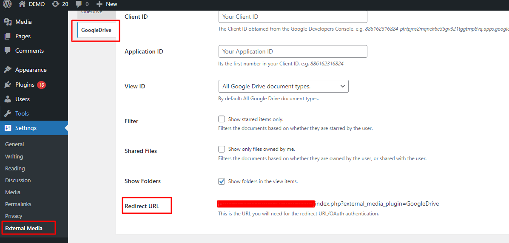Click the Plugins update badge 16

[41, 85]
